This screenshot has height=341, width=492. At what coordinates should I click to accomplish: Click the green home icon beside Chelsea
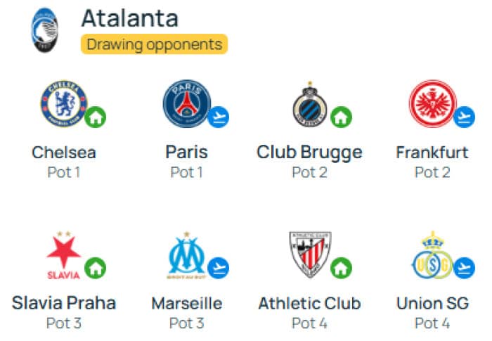[x=96, y=117]
